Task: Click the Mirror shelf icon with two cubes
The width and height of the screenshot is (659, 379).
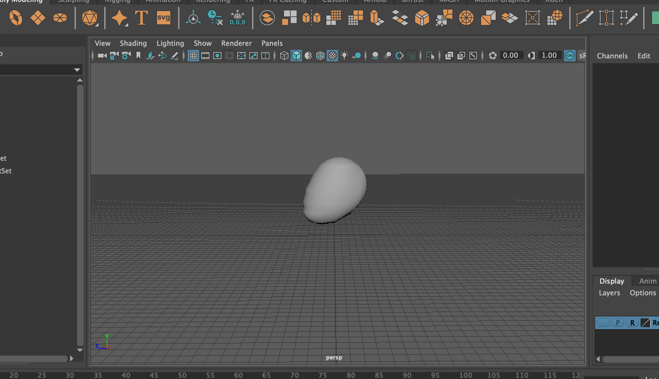Action: (311, 18)
